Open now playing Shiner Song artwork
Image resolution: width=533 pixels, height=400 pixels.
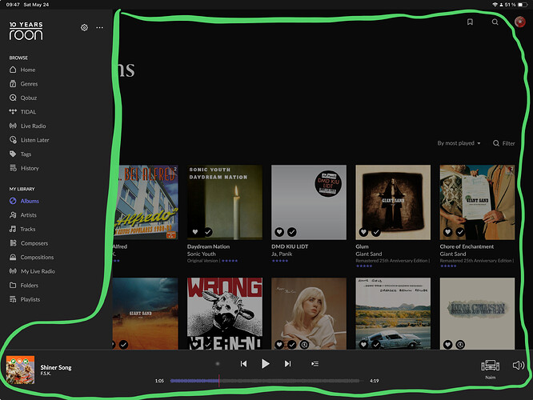20,370
